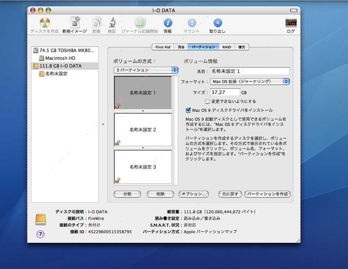The width and height of the screenshot is (348, 269).
Task: Toggle Mac OS 9 ディスクドライバをインストール checkbox
Action: pos(188,110)
